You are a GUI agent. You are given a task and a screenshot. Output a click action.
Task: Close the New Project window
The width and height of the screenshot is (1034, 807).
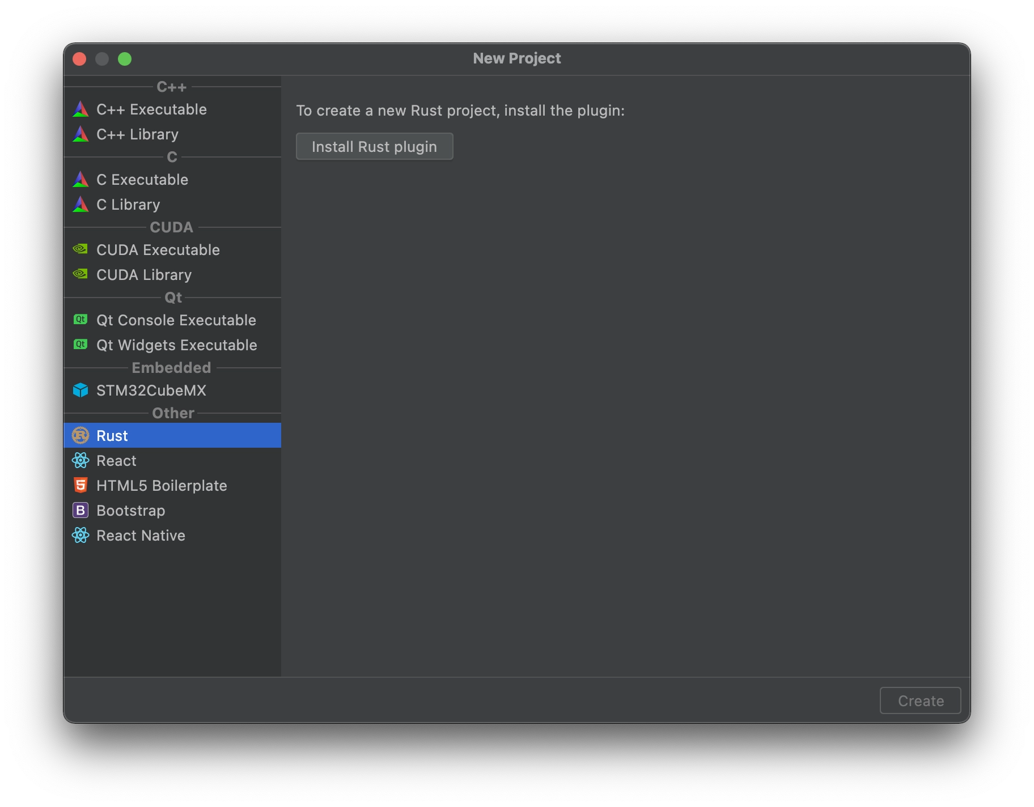79,59
